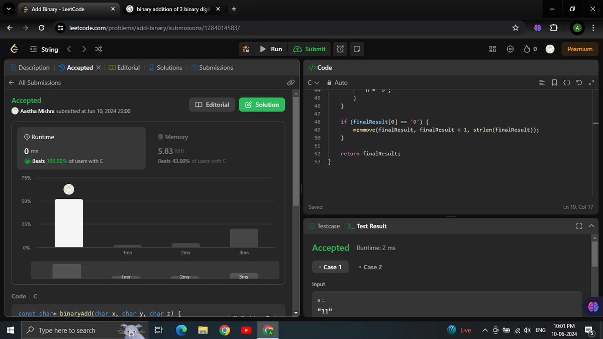Collapse the Test Result panel chevron
This screenshot has height=339, width=603.
point(591,226)
